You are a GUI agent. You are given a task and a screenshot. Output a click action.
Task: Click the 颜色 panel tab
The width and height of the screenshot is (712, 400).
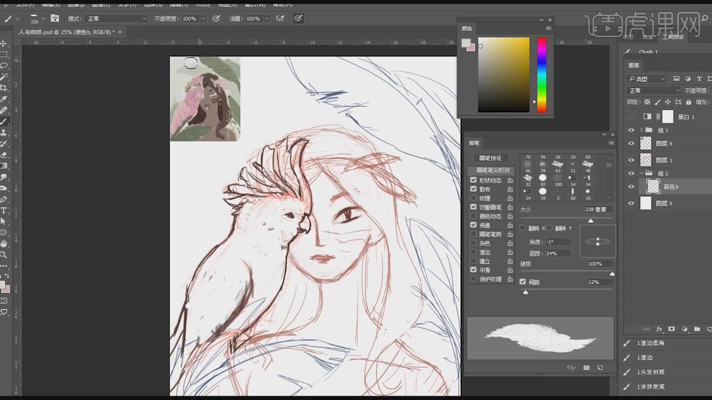(467, 28)
